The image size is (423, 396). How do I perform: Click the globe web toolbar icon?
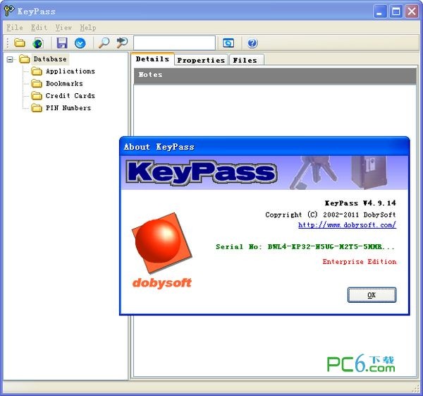(38, 42)
